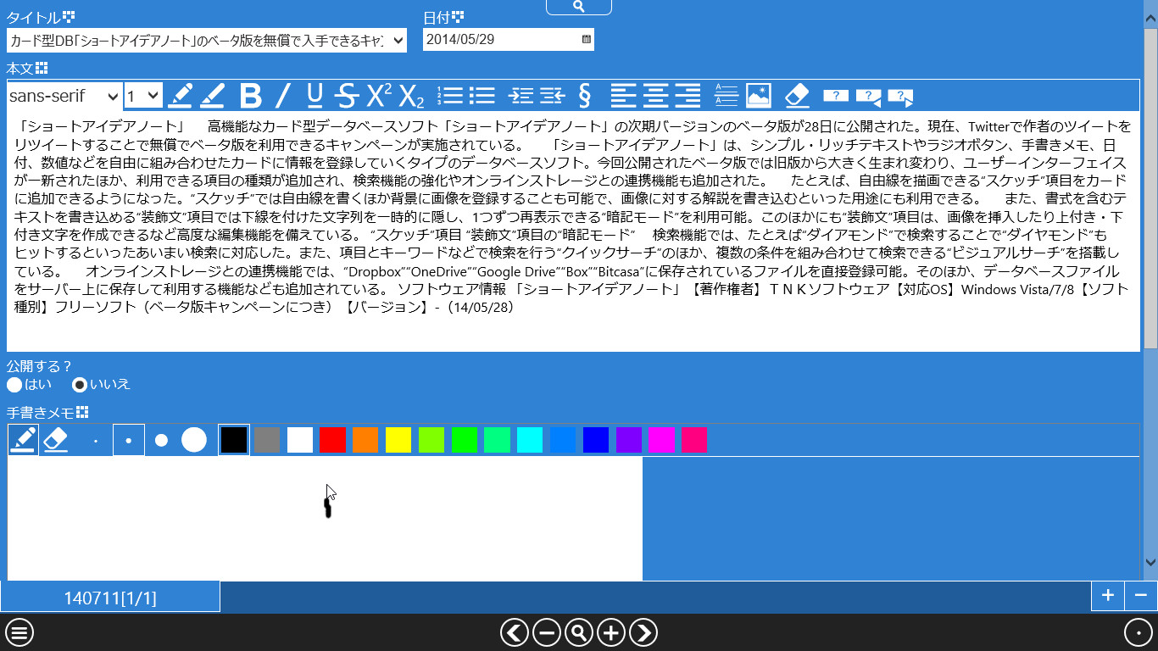
Task: Select the numbered list icon
Action: click(x=450, y=95)
